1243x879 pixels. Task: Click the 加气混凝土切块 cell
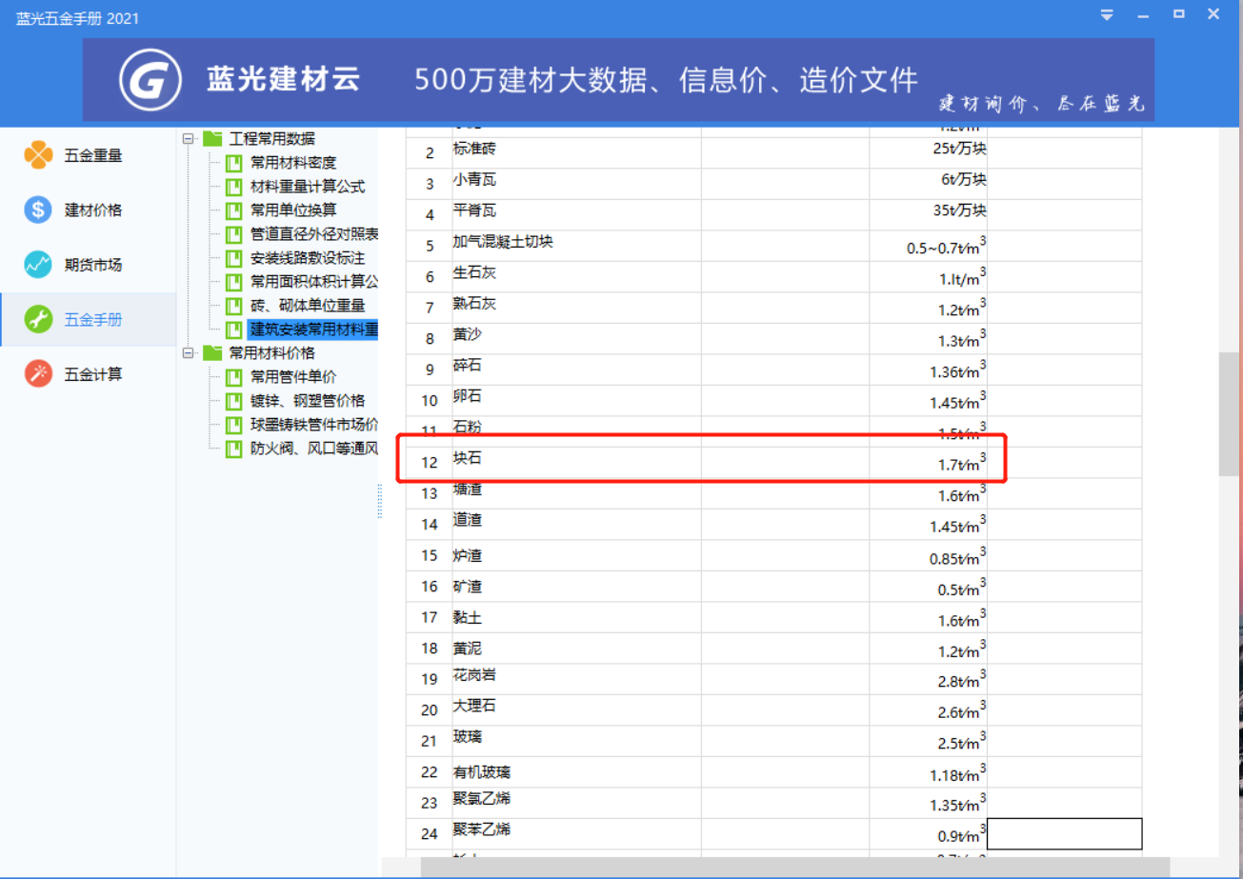coord(577,245)
